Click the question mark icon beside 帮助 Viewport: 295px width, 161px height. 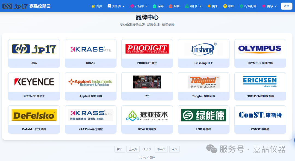pyautogui.click(x=225, y=6)
